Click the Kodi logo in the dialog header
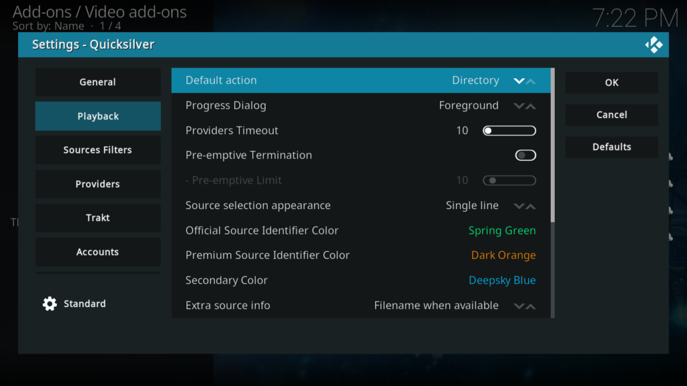 pos(655,44)
